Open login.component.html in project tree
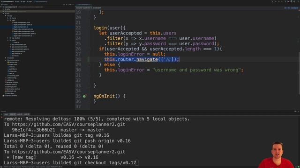The width and height of the screenshot is (300, 168). (x=22, y=22)
